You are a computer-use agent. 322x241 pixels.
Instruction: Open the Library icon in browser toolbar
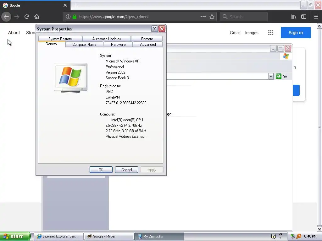click(x=294, y=17)
